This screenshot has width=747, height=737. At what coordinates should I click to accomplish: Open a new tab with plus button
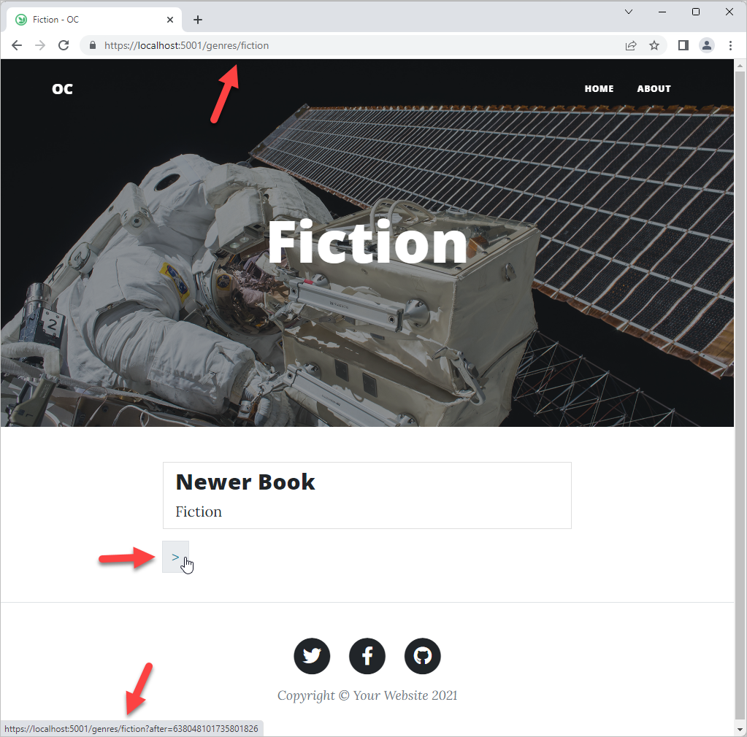pyautogui.click(x=198, y=20)
